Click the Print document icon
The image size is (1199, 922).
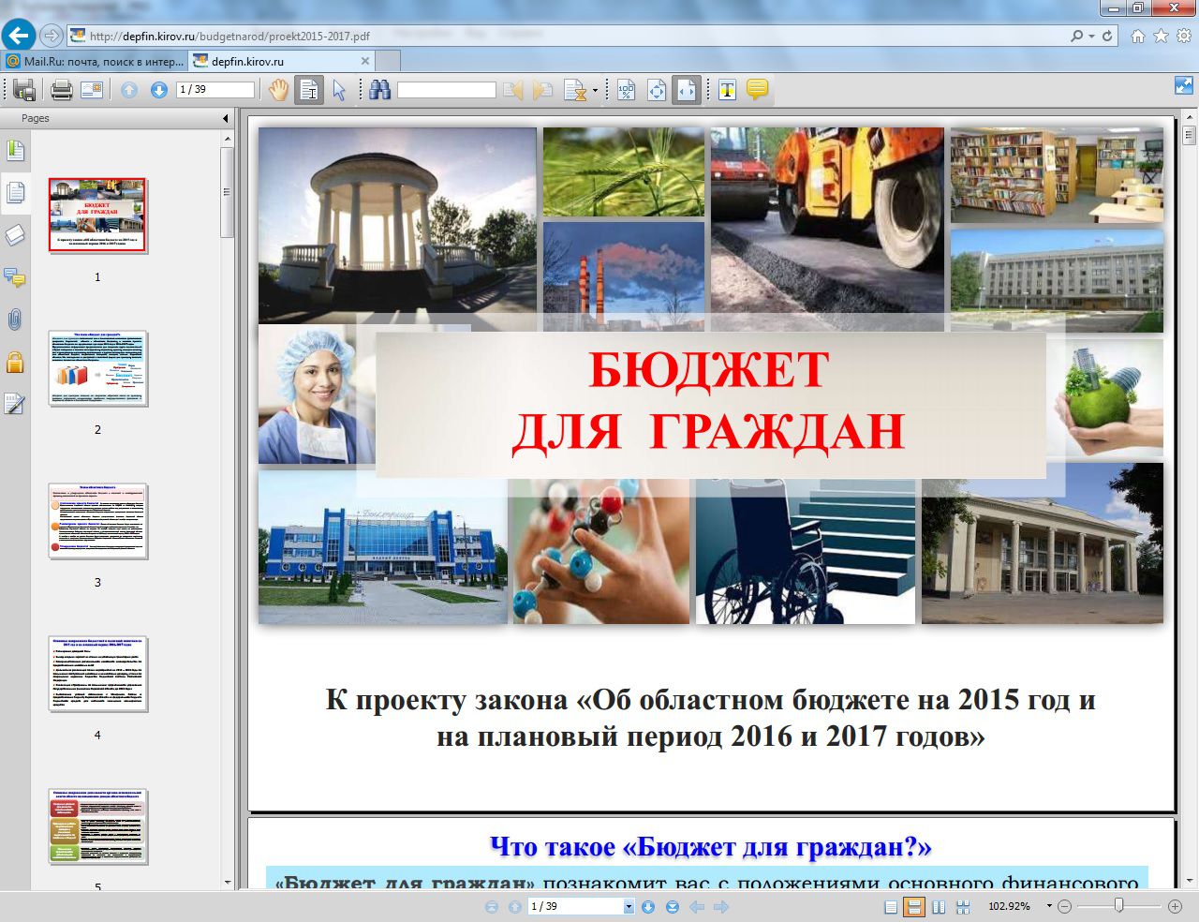tap(60, 89)
